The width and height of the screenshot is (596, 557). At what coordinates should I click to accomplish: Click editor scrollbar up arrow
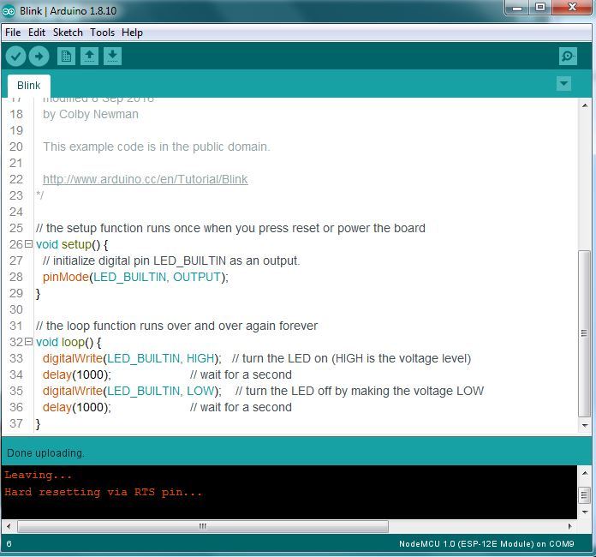coord(585,105)
